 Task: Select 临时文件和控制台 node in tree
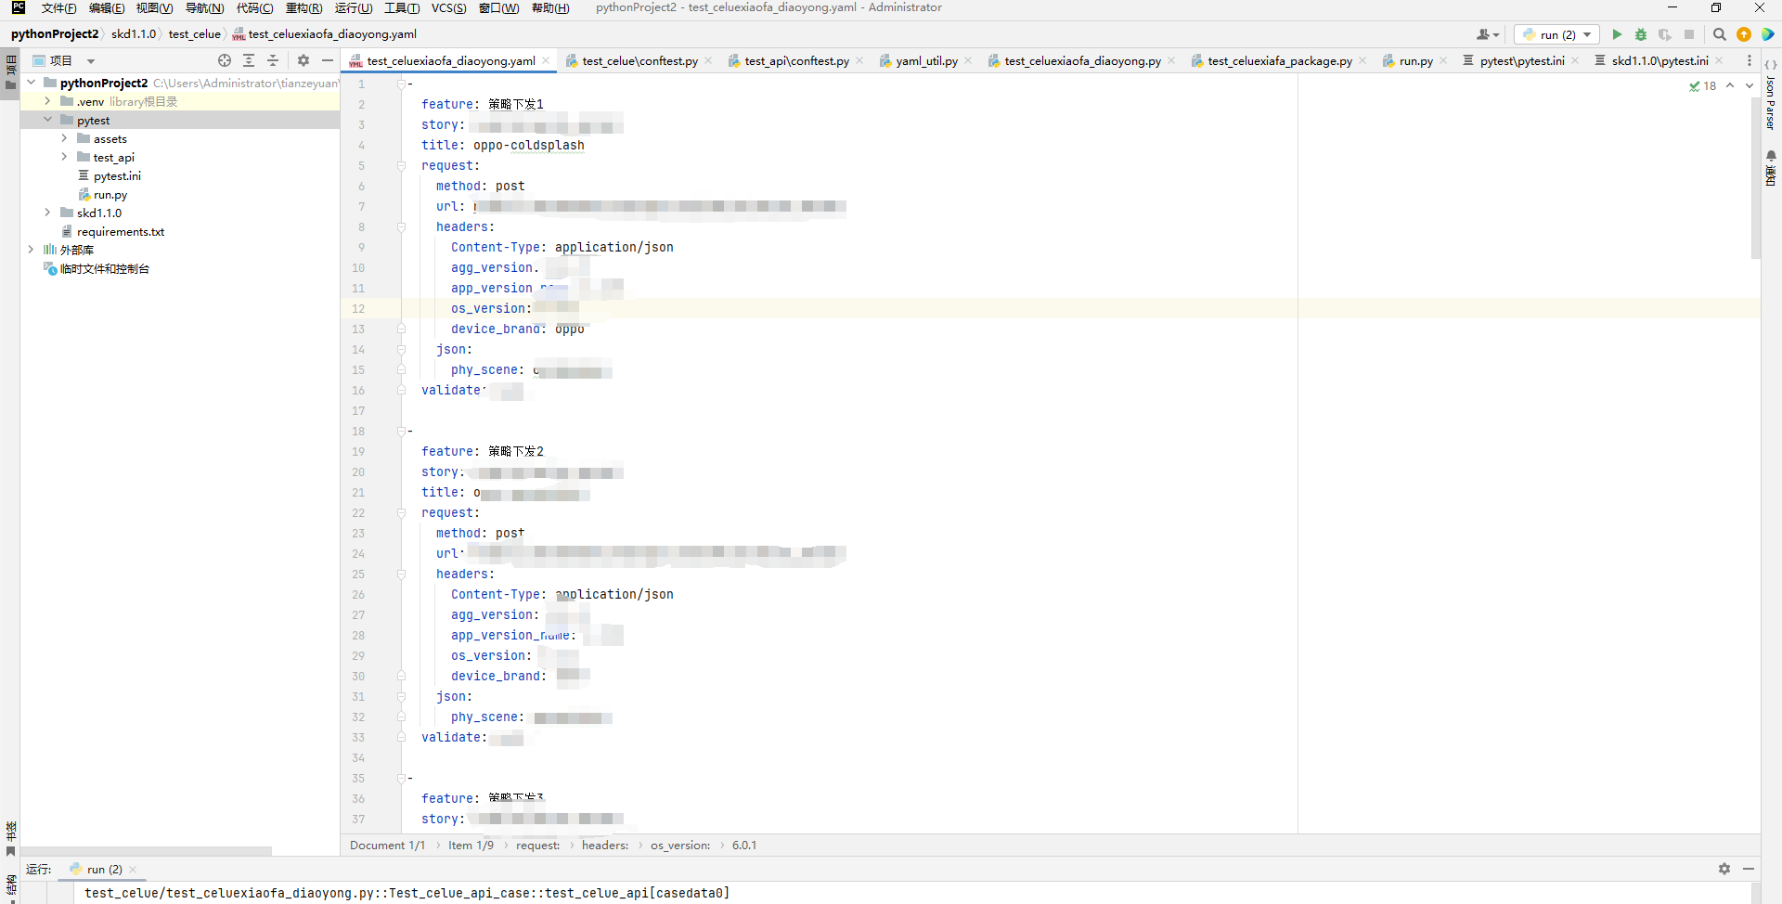point(105,268)
